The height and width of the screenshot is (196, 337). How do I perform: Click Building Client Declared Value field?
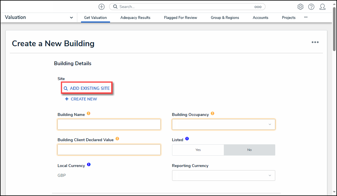[109, 150]
